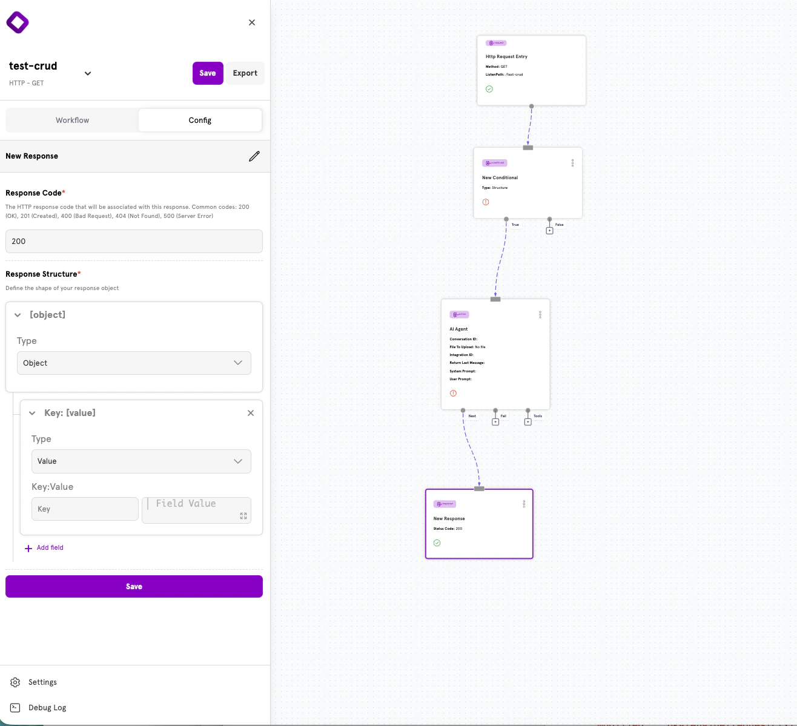This screenshot has height=726, width=797.
Task: Add a node to the False branch
Action: [549, 231]
